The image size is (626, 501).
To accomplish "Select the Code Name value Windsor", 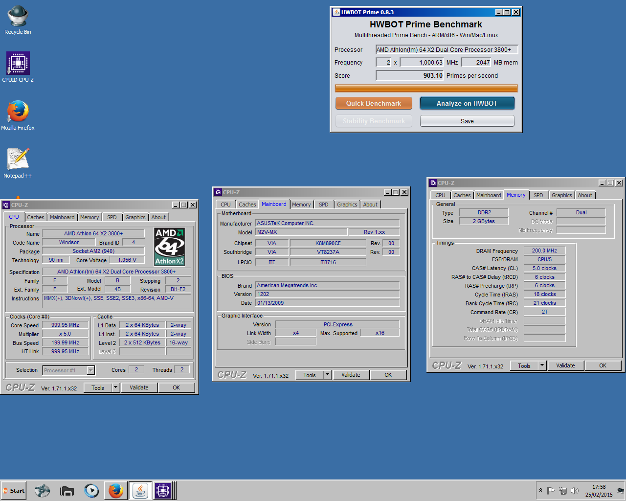I will tap(69, 242).
